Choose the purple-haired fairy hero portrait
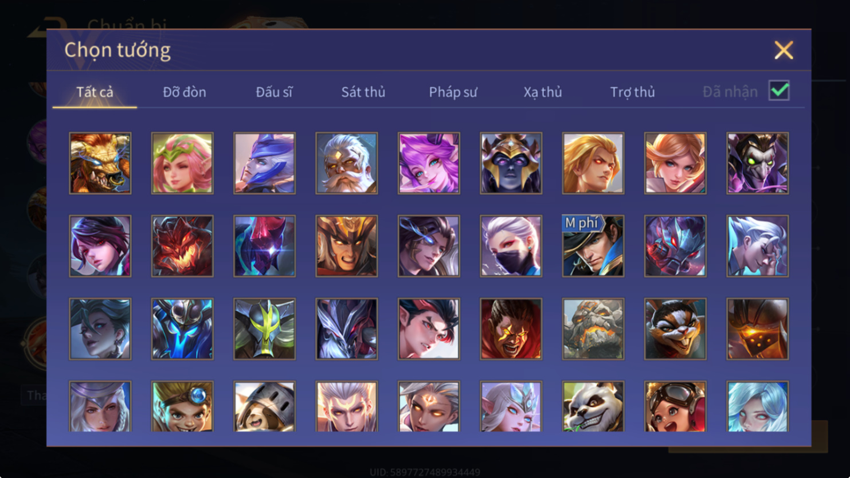The width and height of the screenshot is (850, 478). coord(429,163)
